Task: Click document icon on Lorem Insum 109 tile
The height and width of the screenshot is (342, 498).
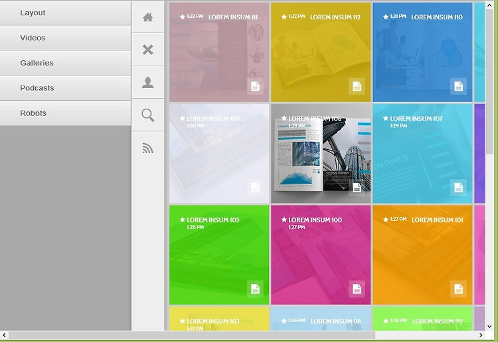Action: tap(256, 188)
